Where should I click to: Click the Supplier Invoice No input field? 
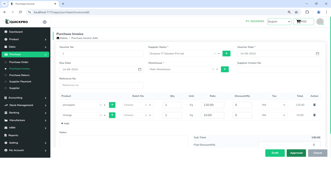pyautogui.click(x=279, y=69)
